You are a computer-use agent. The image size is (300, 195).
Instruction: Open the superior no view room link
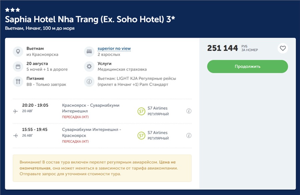point(114,49)
